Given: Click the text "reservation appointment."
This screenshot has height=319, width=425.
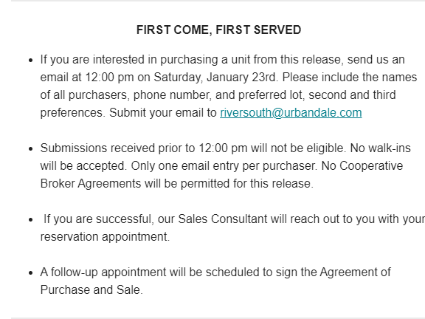Looking at the screenshot, I should pyautogui.click(x=105, y=237).
